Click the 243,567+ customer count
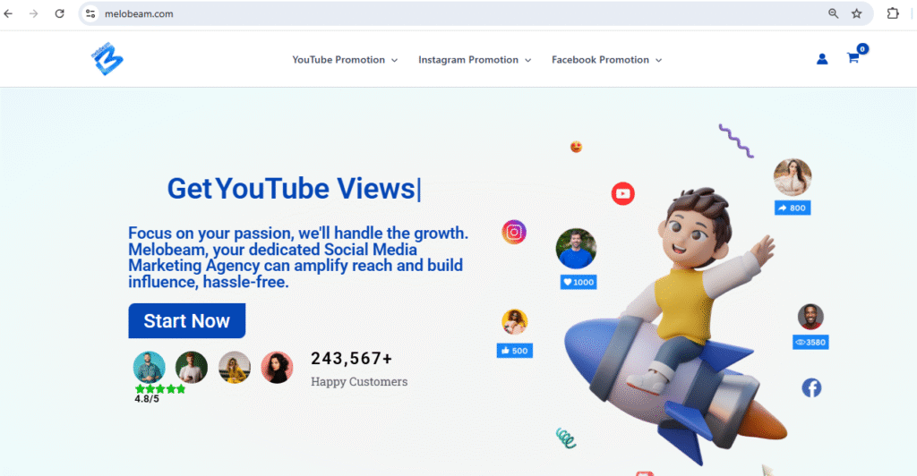This screenshot has height=476, width=917. tap(351, 358)
